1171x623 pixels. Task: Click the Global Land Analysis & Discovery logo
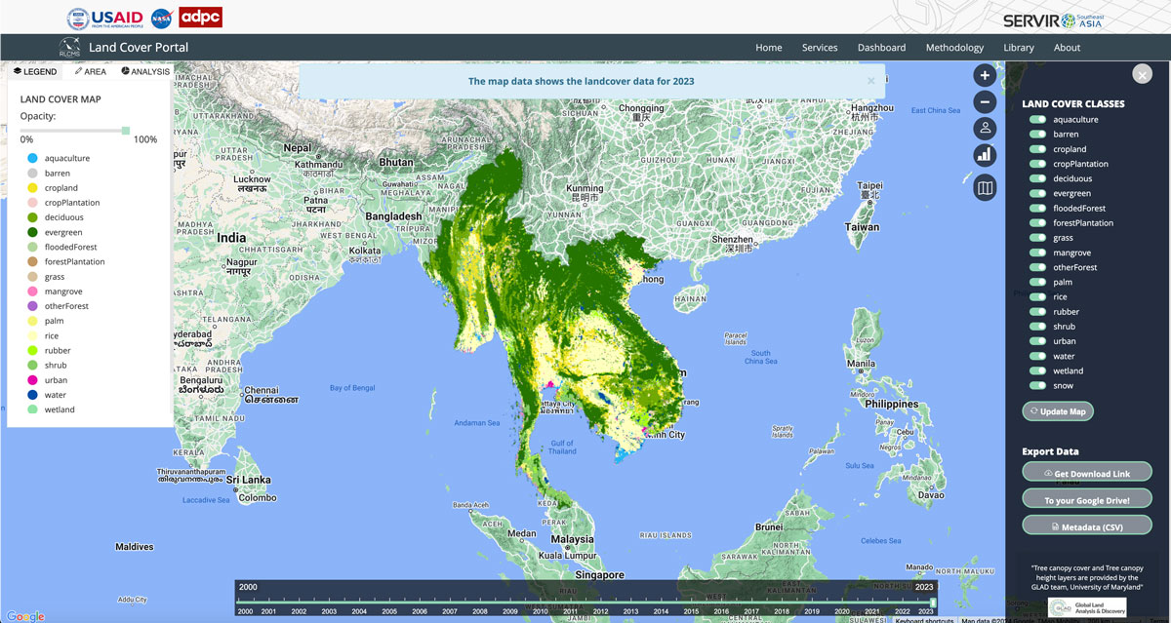pos(1086,607)
